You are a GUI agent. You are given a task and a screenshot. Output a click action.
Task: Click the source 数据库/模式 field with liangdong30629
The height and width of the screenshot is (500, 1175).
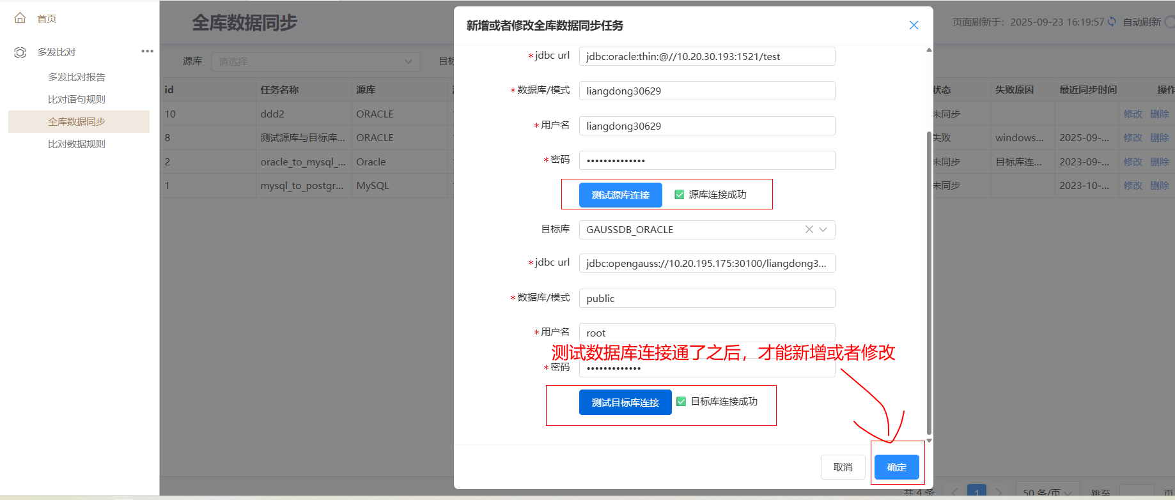[x=706, y=91]
